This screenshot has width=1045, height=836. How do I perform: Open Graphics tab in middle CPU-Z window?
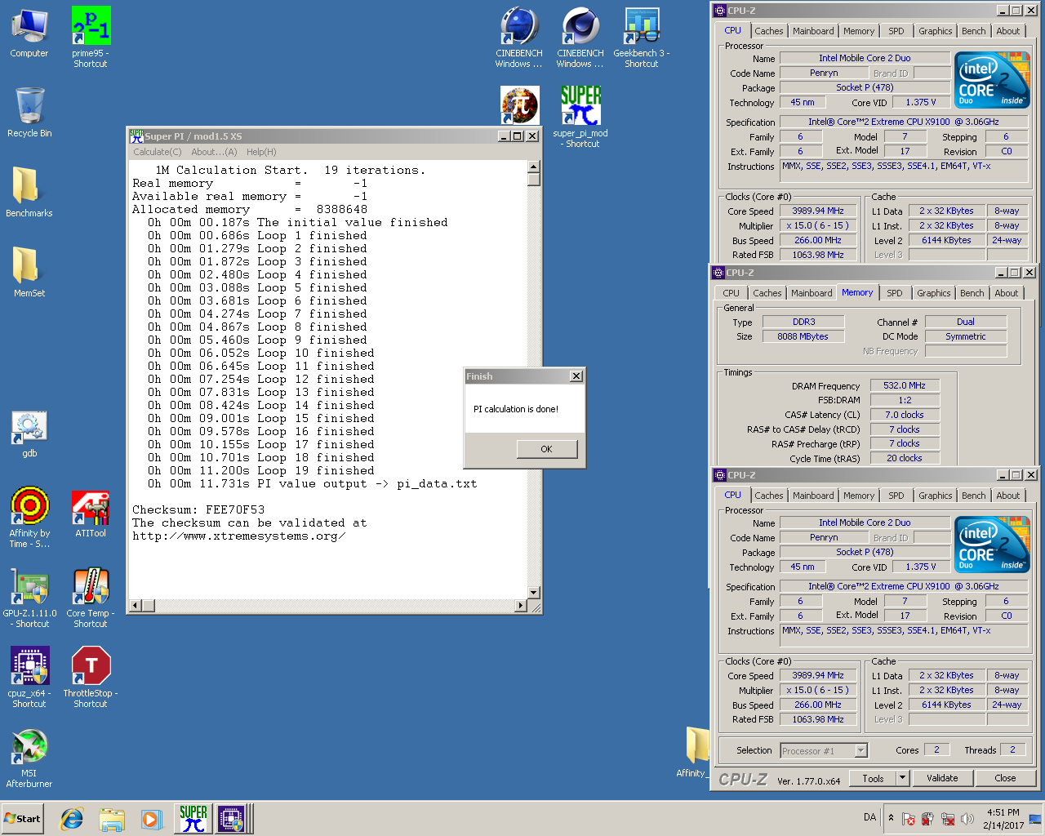[933, 293]
